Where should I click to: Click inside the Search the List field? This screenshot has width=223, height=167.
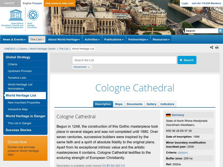123,60
